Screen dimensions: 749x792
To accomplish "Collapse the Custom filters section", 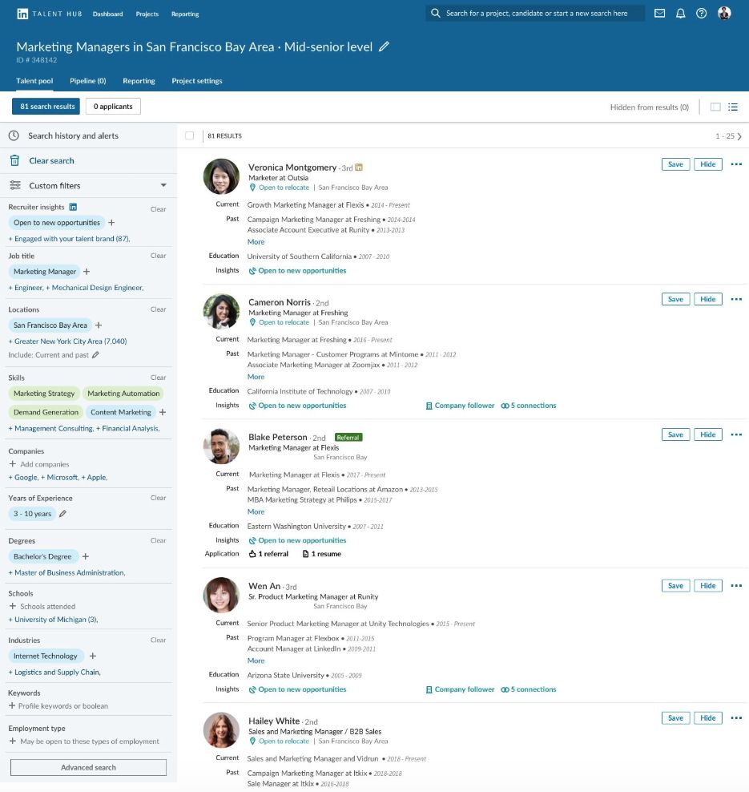I will pos(162,185).
